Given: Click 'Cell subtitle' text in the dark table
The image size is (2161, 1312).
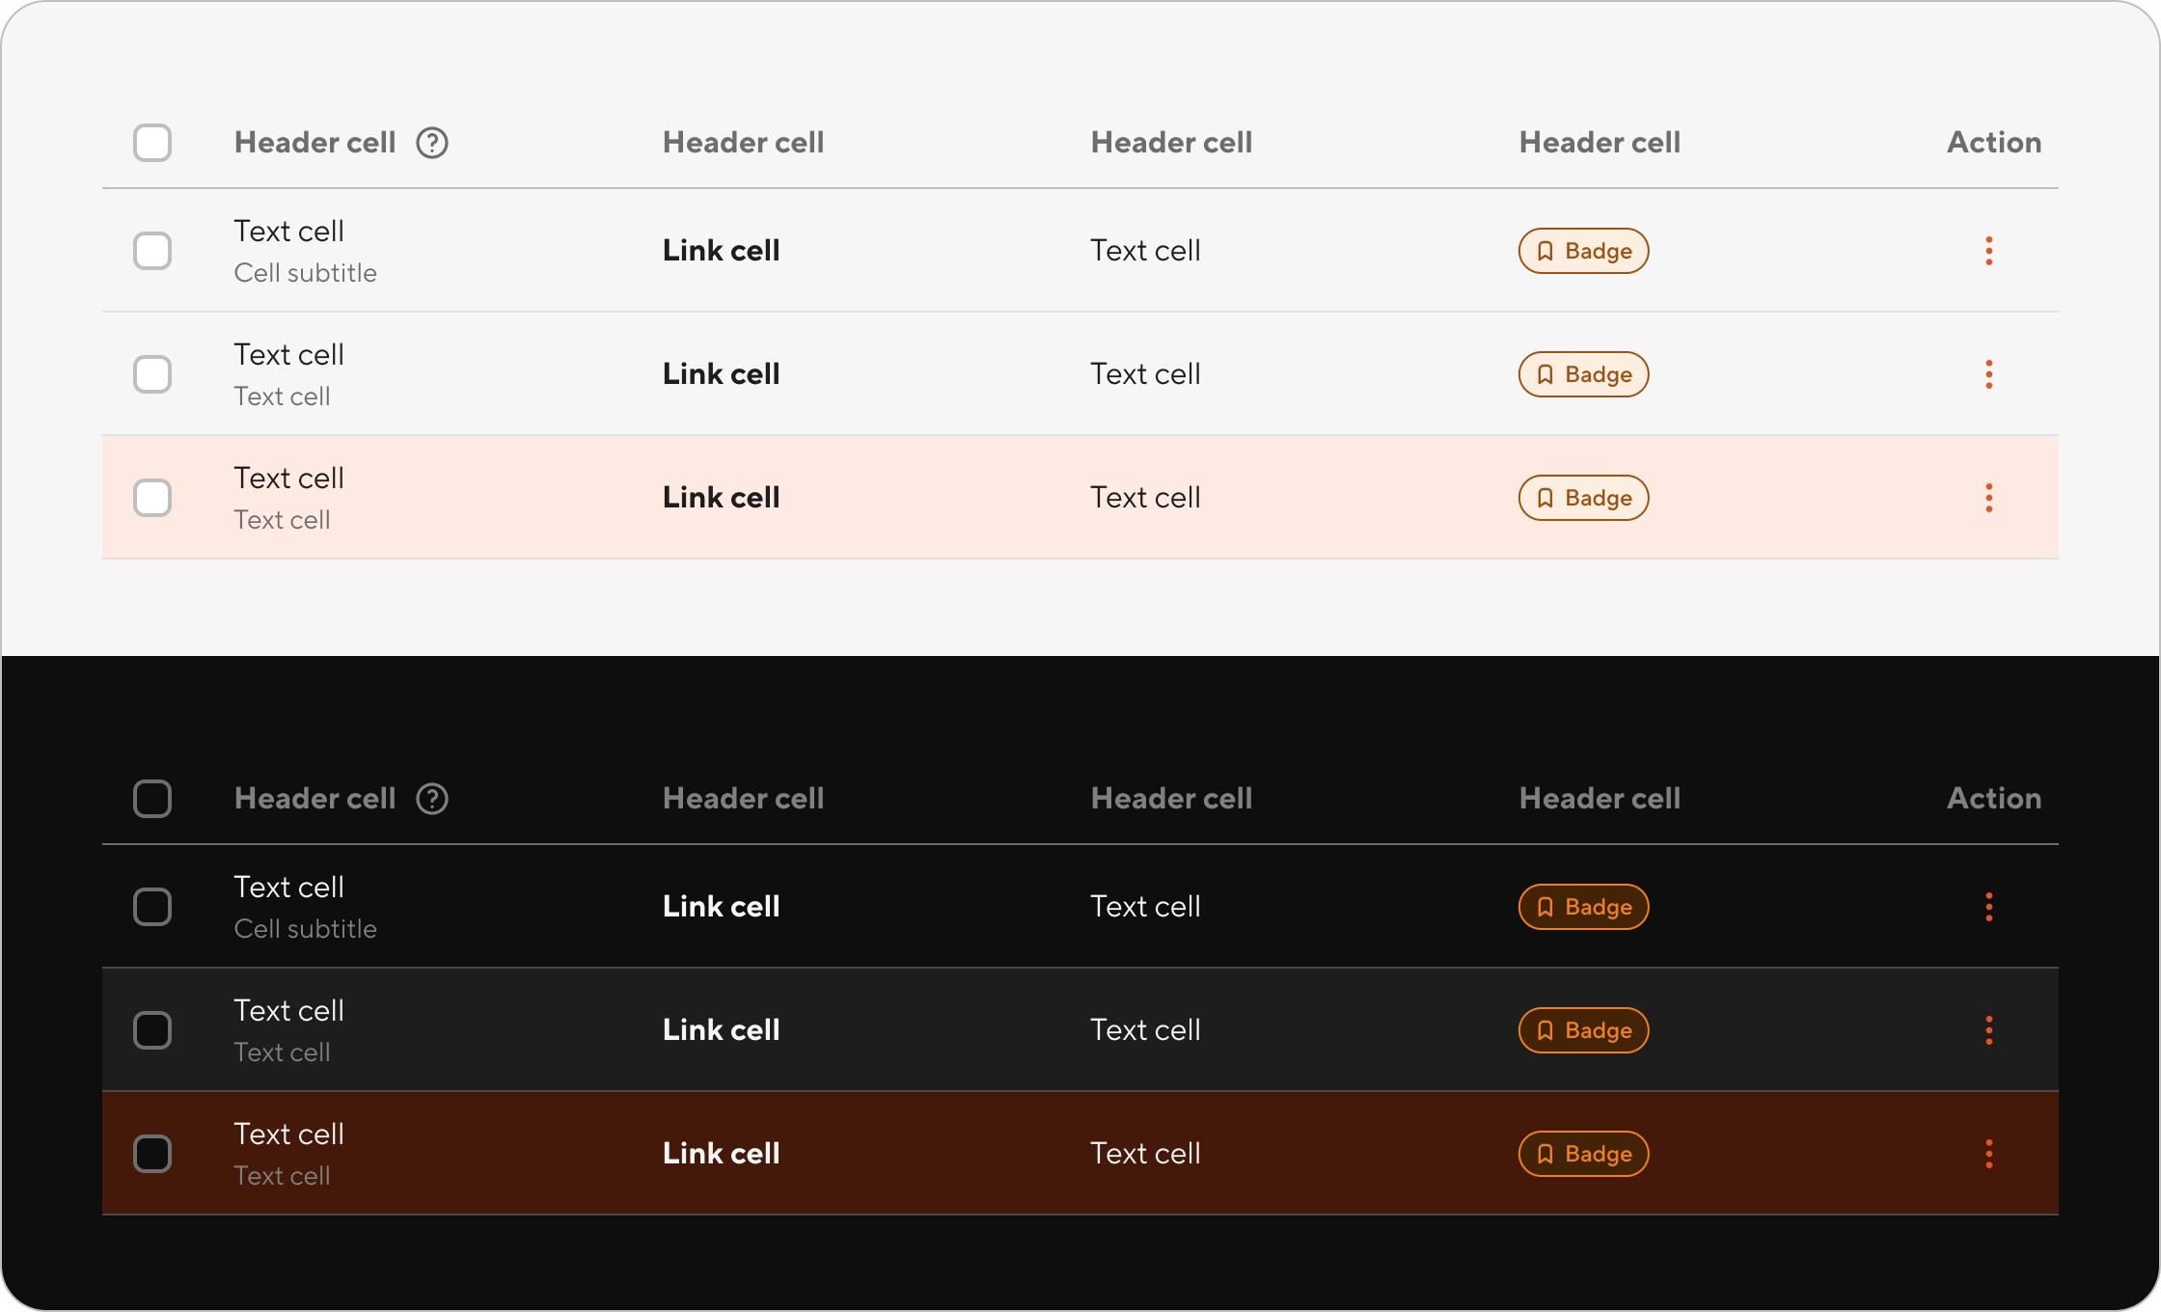Looking at the screenshot, I should point(306,929).
